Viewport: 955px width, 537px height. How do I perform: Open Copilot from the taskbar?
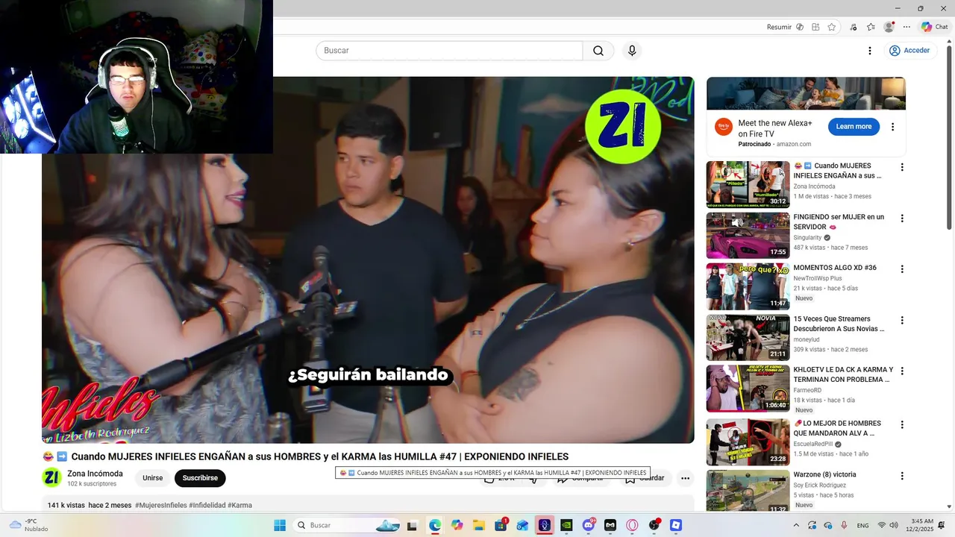(457, 525)
